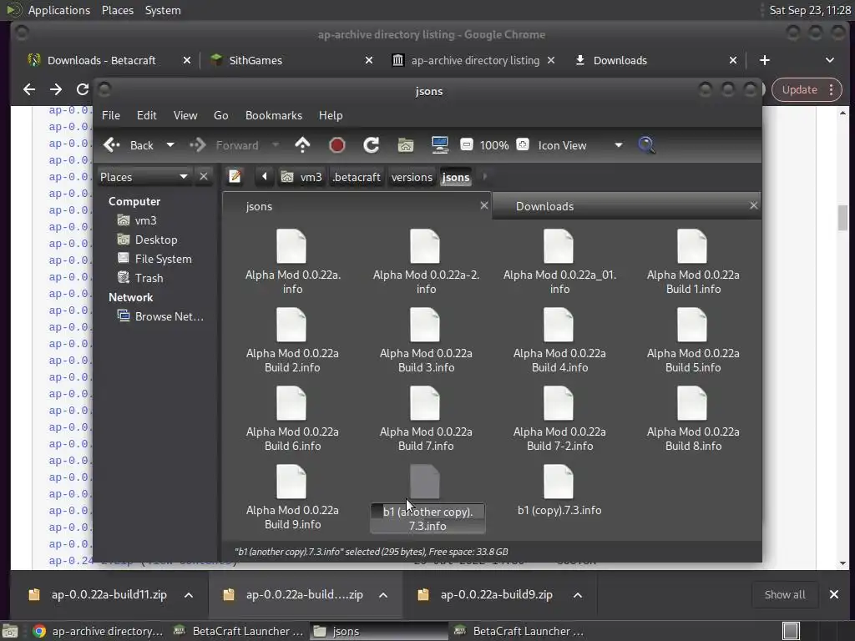This screenshot has width=855, height=641.
Task: Click the Back button
Action: [129, 145]
